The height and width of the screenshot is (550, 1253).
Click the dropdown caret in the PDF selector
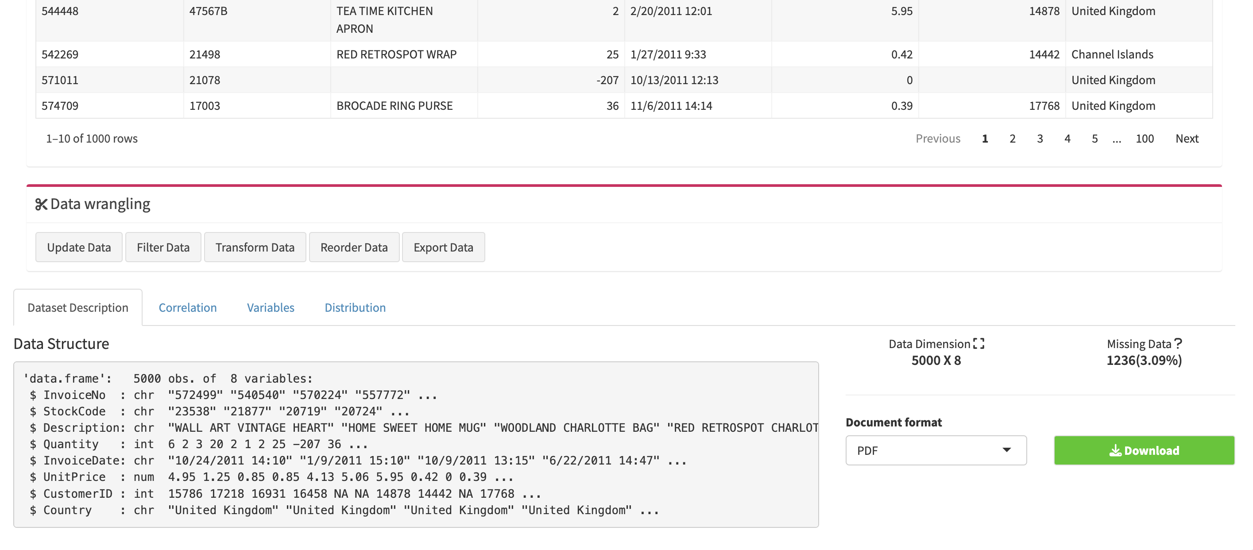1006,450
